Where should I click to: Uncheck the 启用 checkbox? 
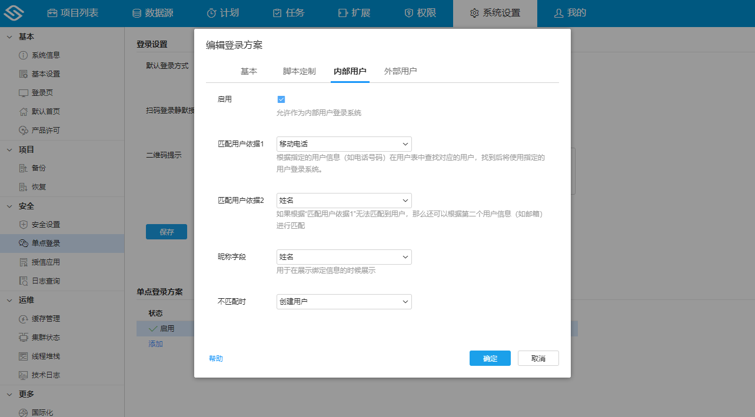coord(281,99)
